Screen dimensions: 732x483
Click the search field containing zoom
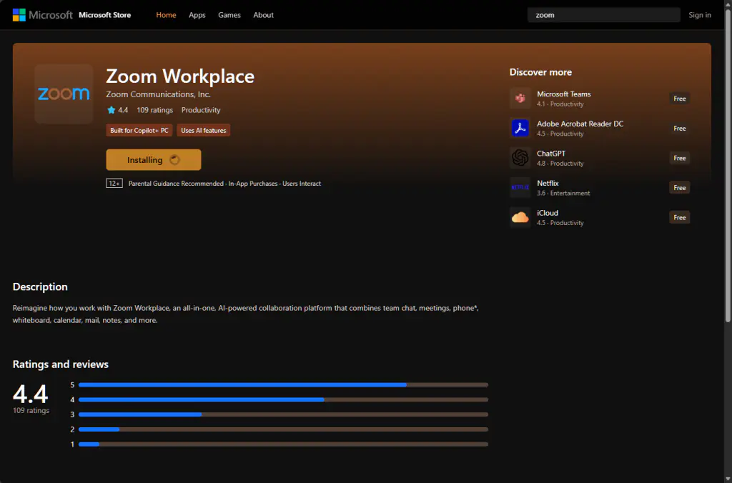tap(603, 15)
